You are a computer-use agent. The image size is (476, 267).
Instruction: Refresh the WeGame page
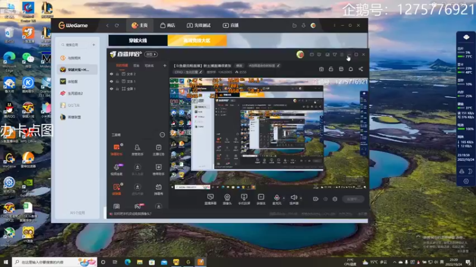[117, 26]
